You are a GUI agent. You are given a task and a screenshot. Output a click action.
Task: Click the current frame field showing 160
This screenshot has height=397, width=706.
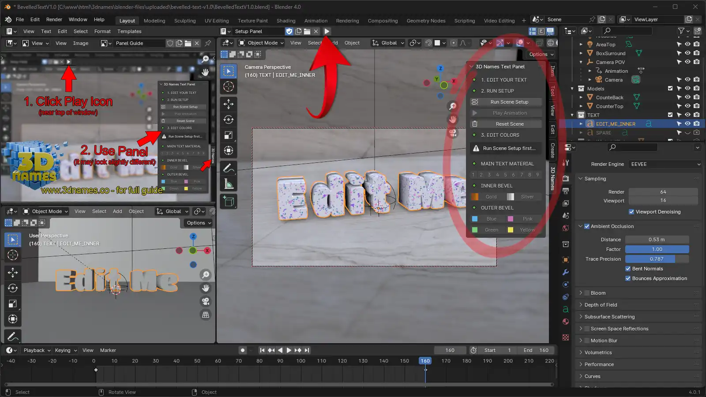[x=450, y=350]
